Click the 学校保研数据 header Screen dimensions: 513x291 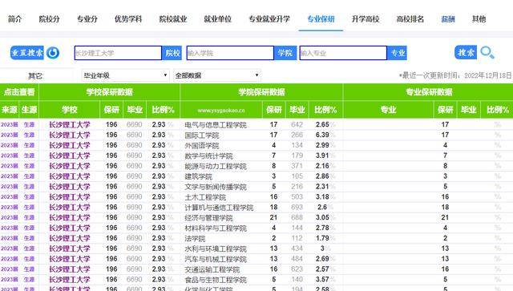[x=109, y=92]
